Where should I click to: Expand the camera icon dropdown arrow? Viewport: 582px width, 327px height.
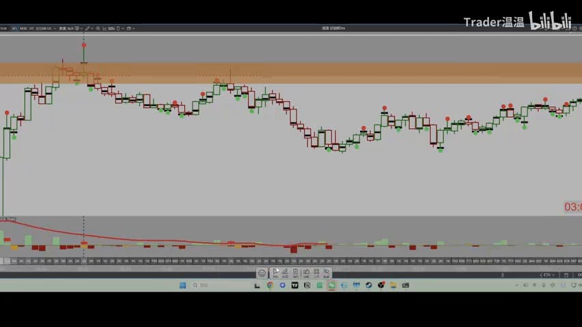point(133,29)
